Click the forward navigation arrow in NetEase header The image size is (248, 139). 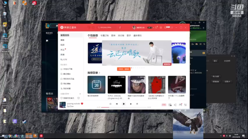[93, 27]
